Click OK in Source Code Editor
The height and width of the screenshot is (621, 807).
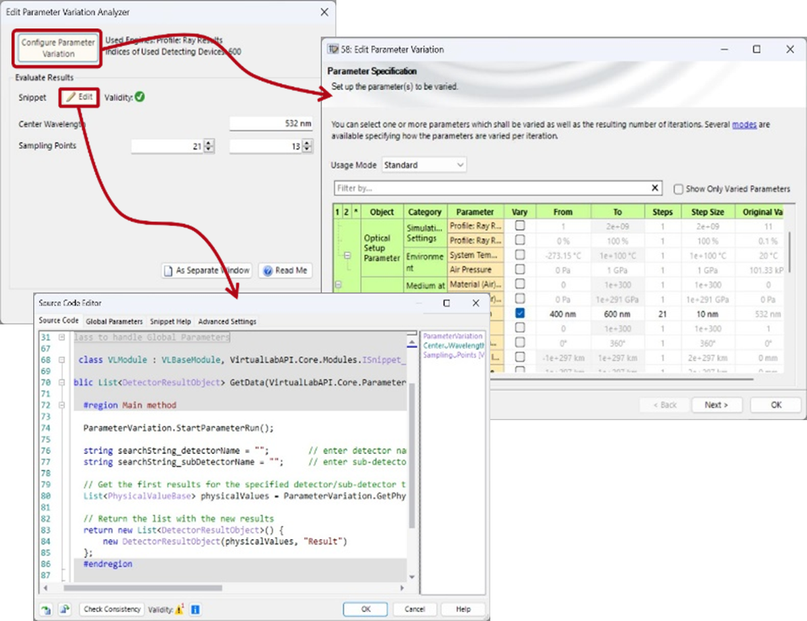pyautogui.click(x=366, y=609)
